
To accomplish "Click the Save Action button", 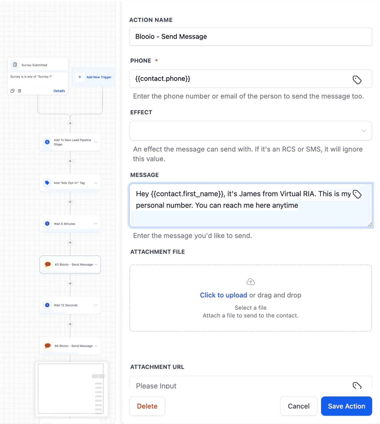I will click(x=346, y=406).
